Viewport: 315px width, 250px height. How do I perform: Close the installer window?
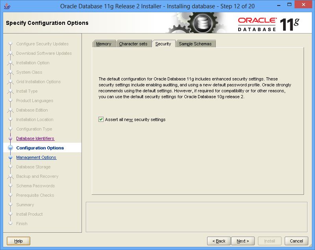coord(303,5)
